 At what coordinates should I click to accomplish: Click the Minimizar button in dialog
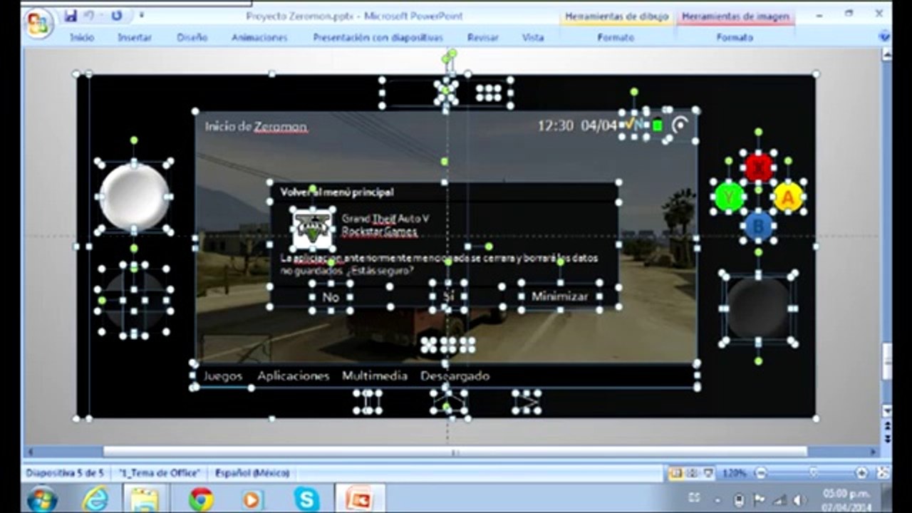pyautogui.click(x=560, y=297)
